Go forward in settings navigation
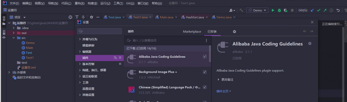The height and width of the screenshot is (102, 347). (x=311, y=31)
